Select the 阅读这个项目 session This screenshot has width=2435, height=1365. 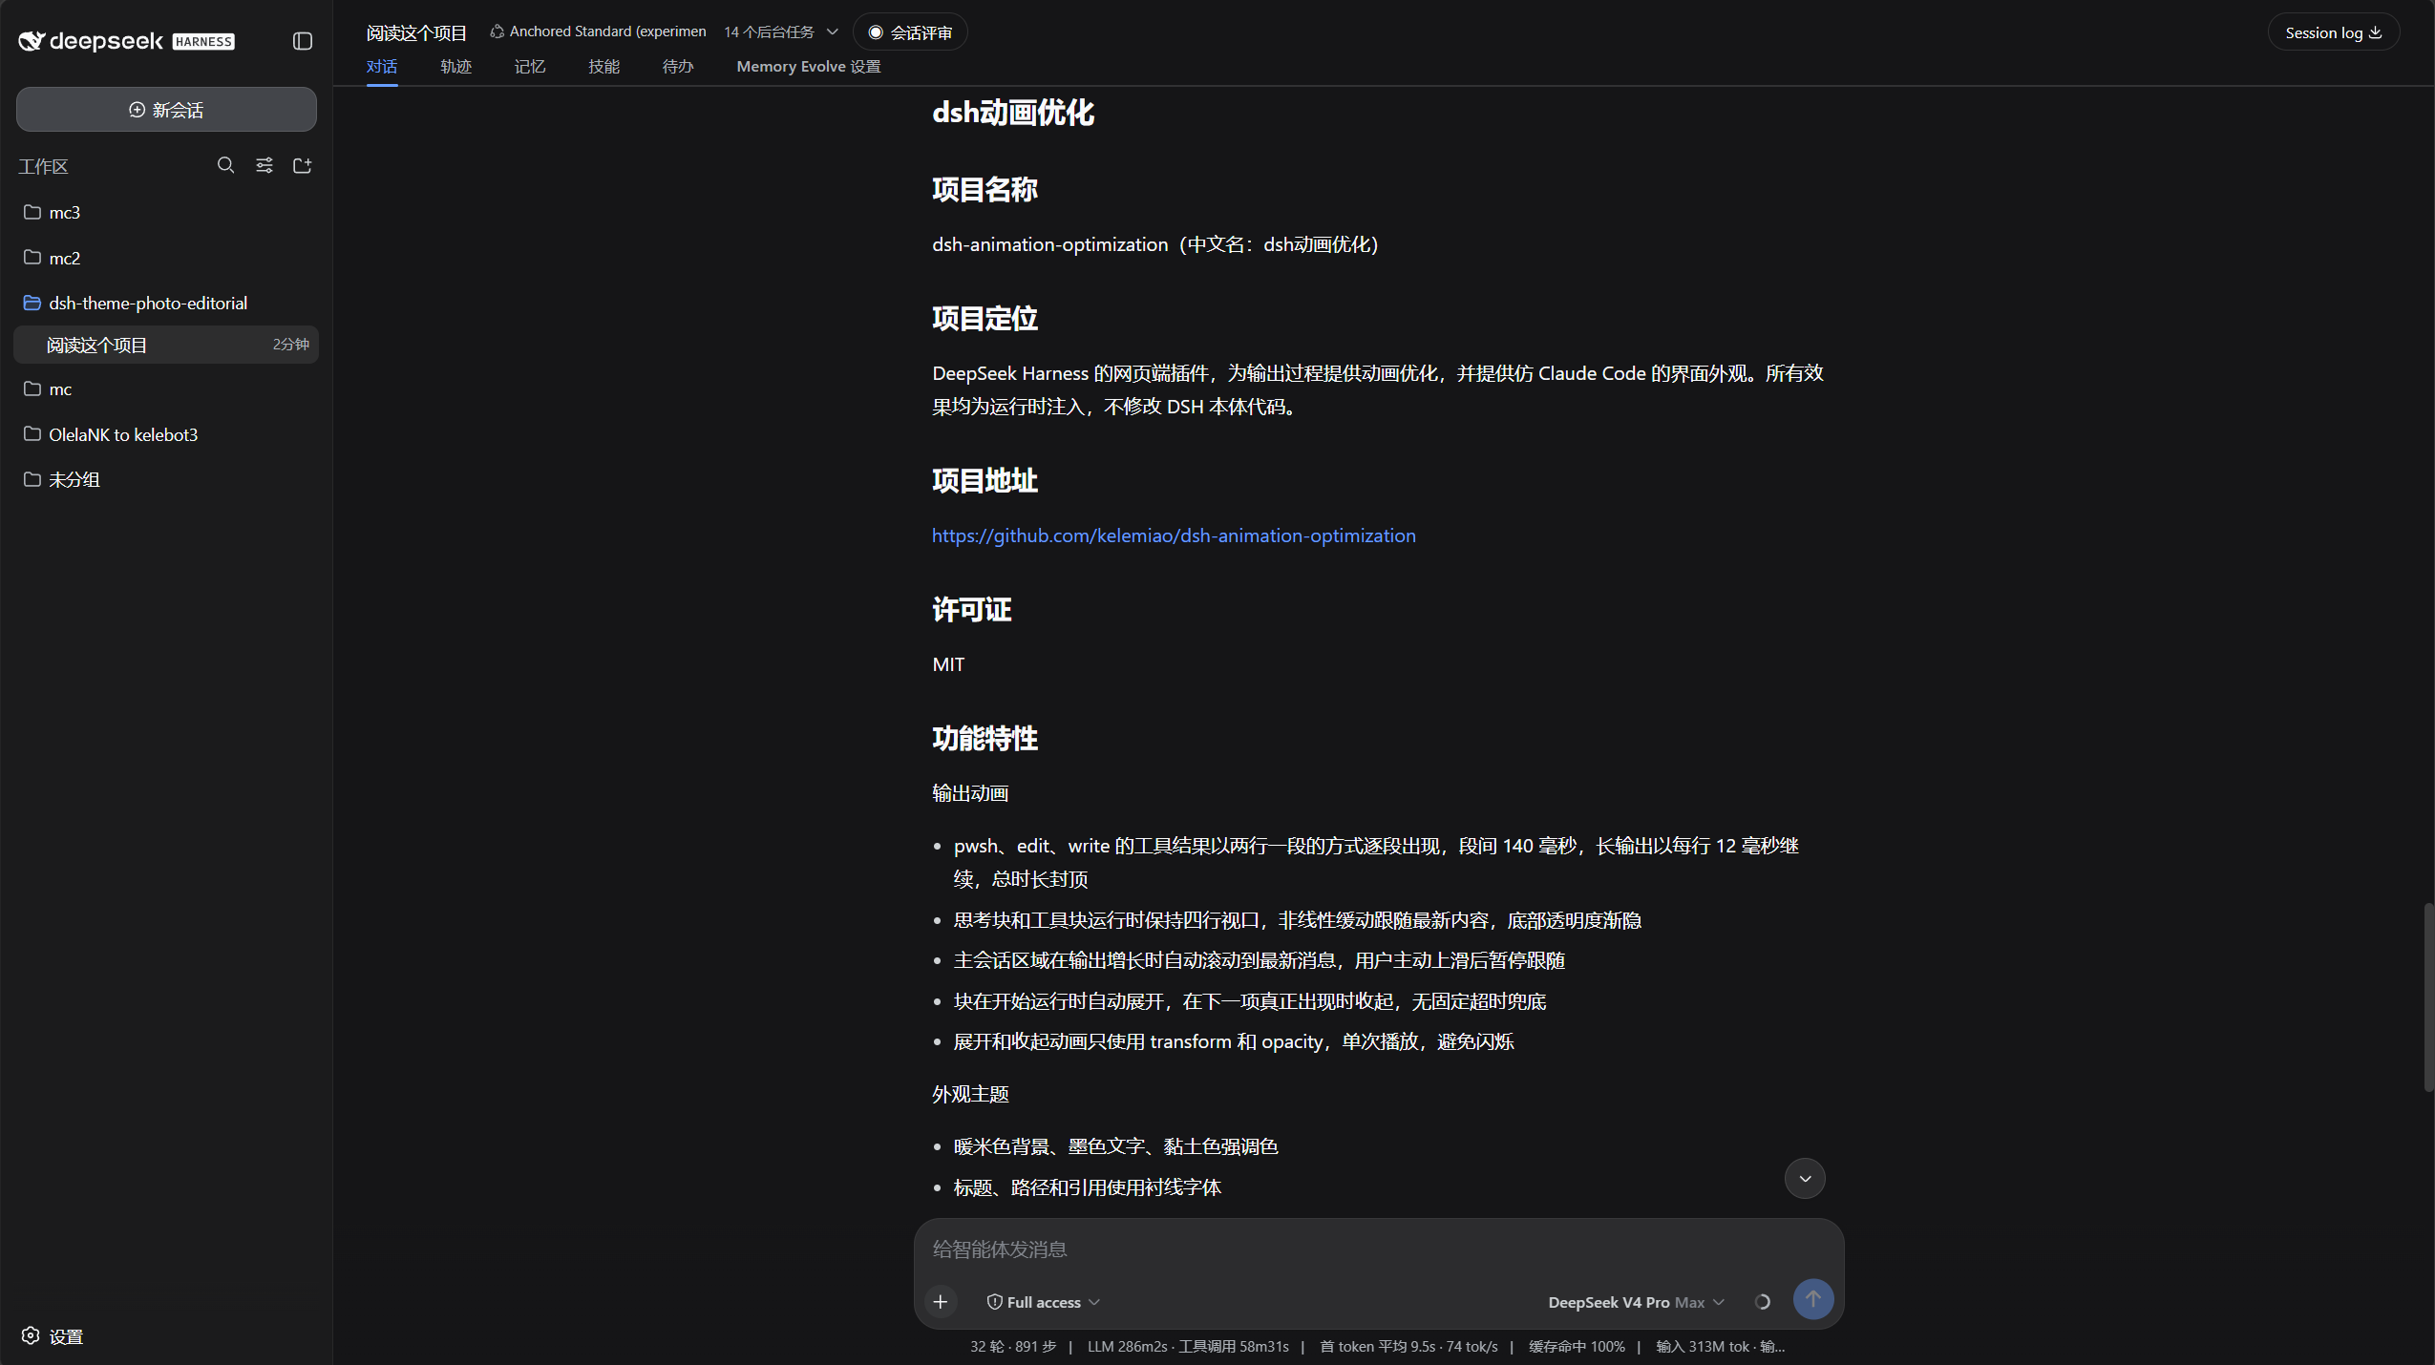166,345
